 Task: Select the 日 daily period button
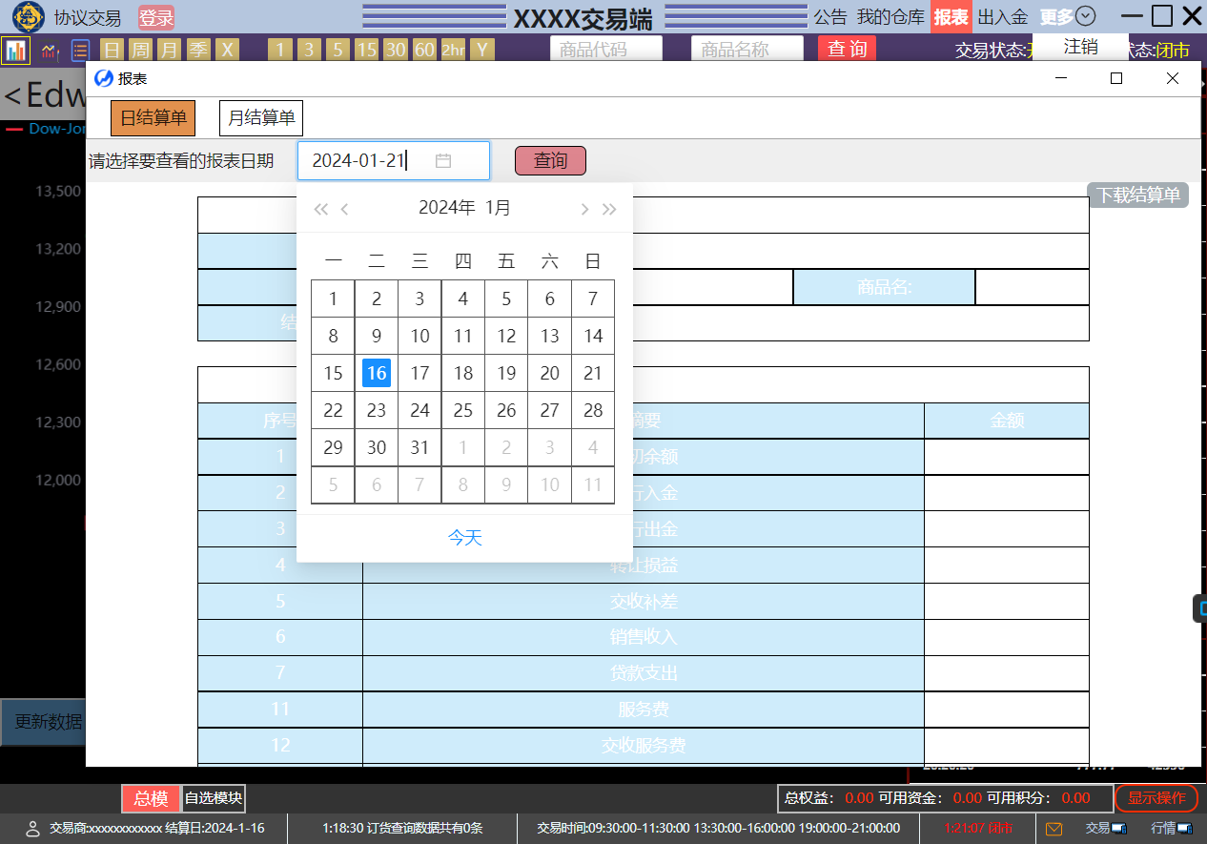[x=113, y=50]
